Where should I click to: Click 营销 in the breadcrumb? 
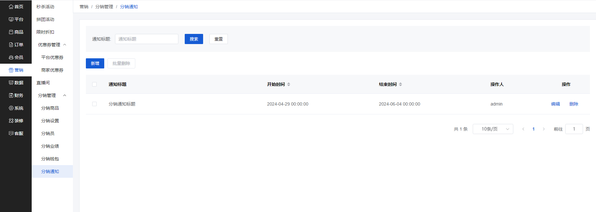coord(84,7)
